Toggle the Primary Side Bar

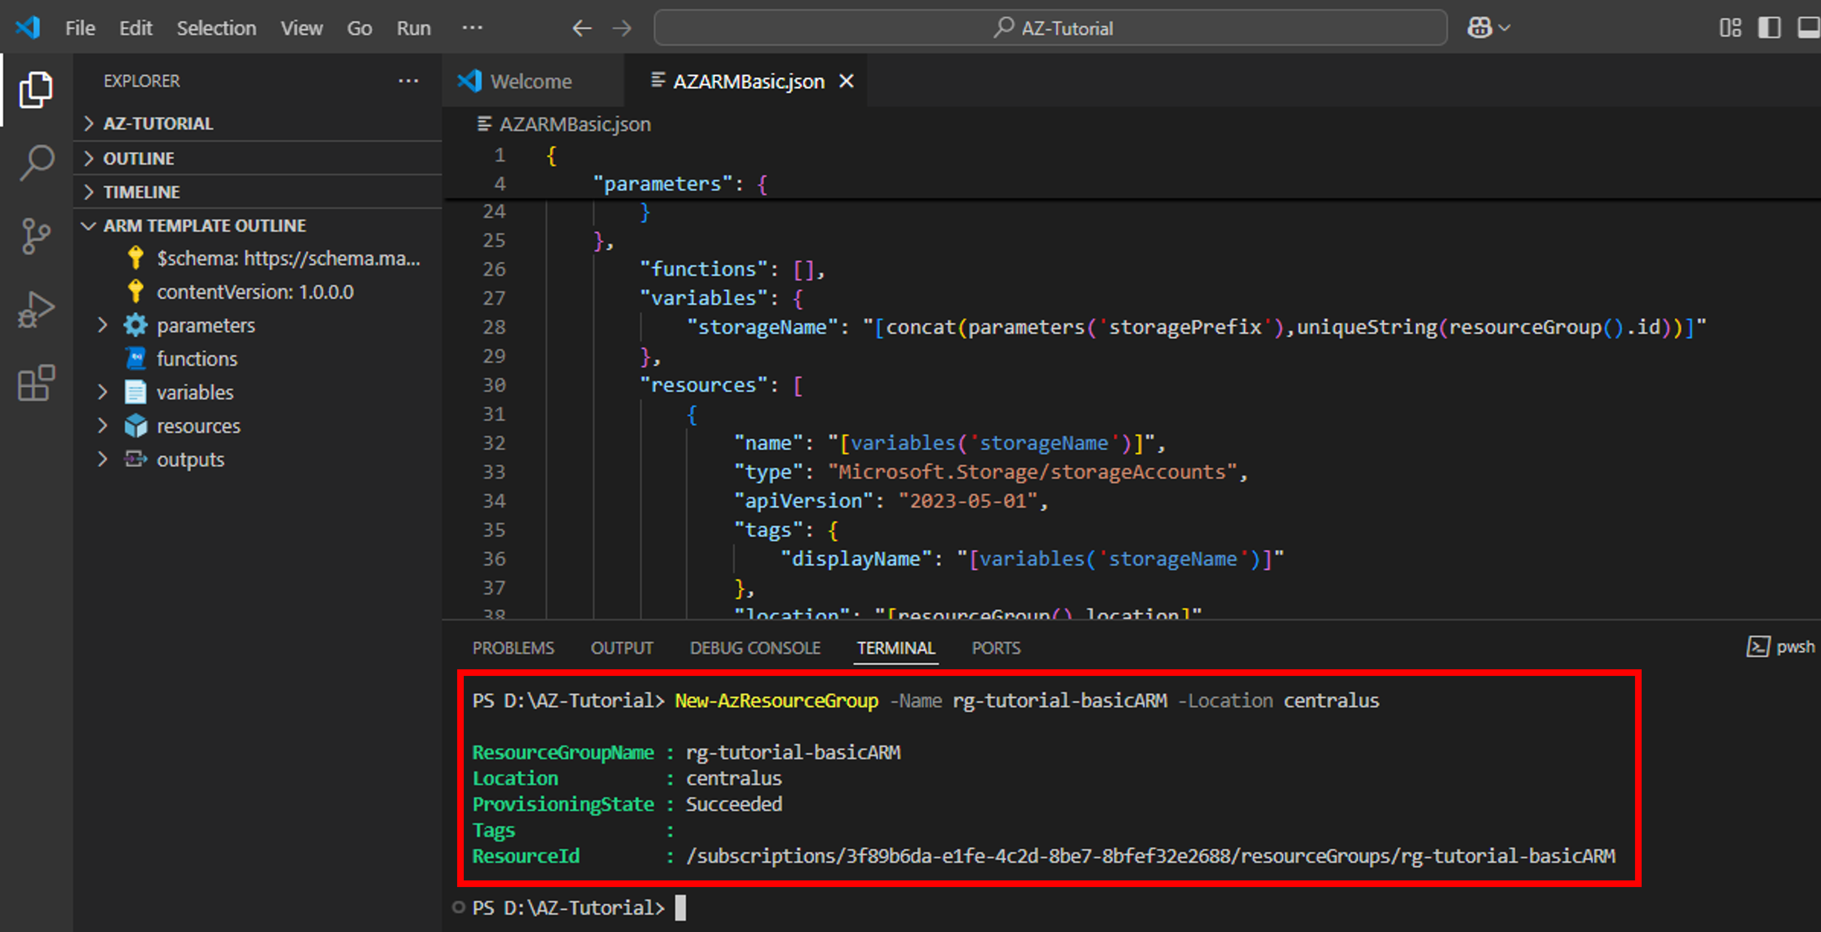1768,28
